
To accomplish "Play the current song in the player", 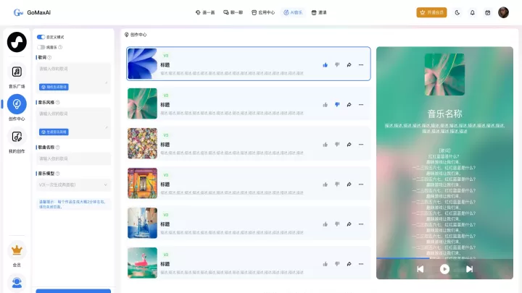I will click(444, 269).
